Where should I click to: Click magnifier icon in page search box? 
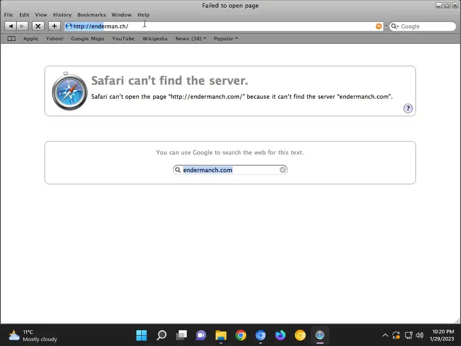(x=178, y=170)
